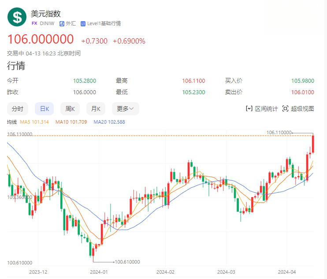Viewport: 327px width, 279px height.
Task: Click the 交易中 04-13 16:23 timestamp
Action: click(44, 54)
